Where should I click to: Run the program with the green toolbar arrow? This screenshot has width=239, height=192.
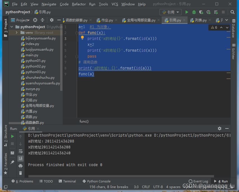click(x=187, y=12)
